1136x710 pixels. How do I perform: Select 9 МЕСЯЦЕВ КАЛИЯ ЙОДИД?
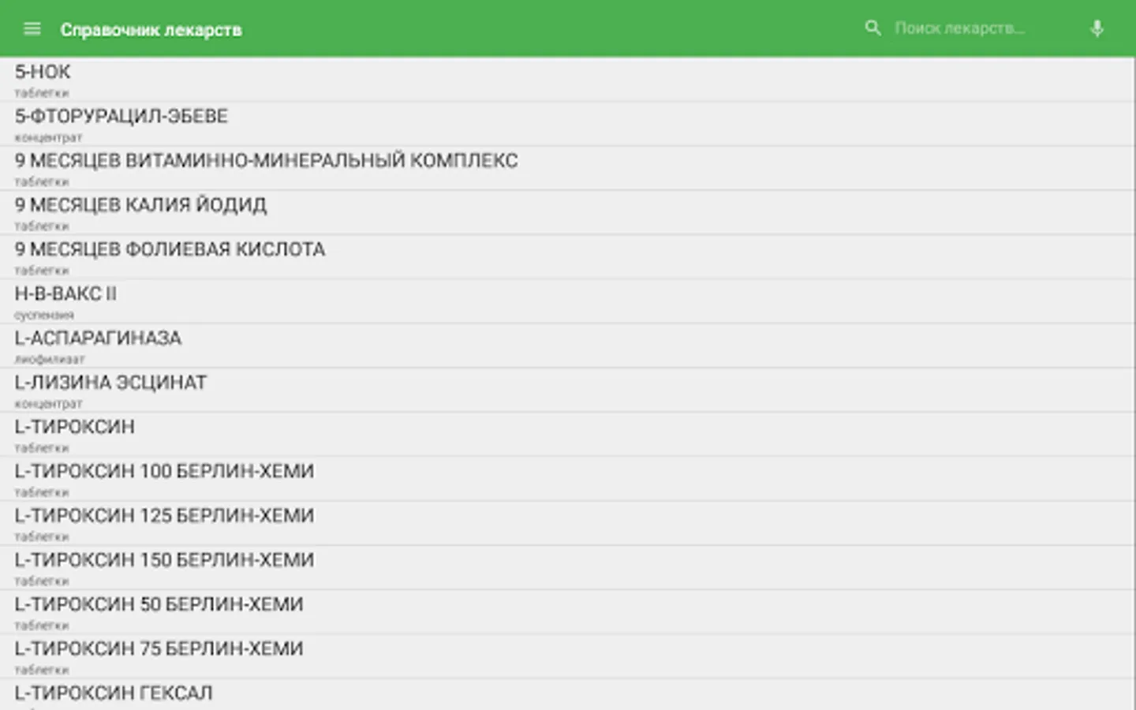point(568,212)
